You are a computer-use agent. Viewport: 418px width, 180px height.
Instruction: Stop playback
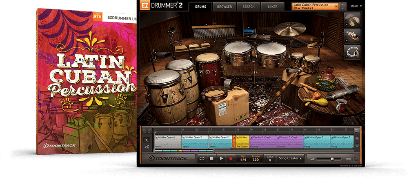[x=211, y=158]
